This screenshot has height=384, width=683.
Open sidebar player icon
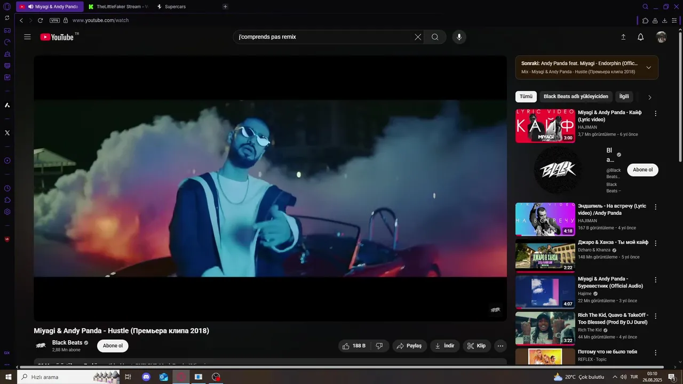click(x=7, y=161)
